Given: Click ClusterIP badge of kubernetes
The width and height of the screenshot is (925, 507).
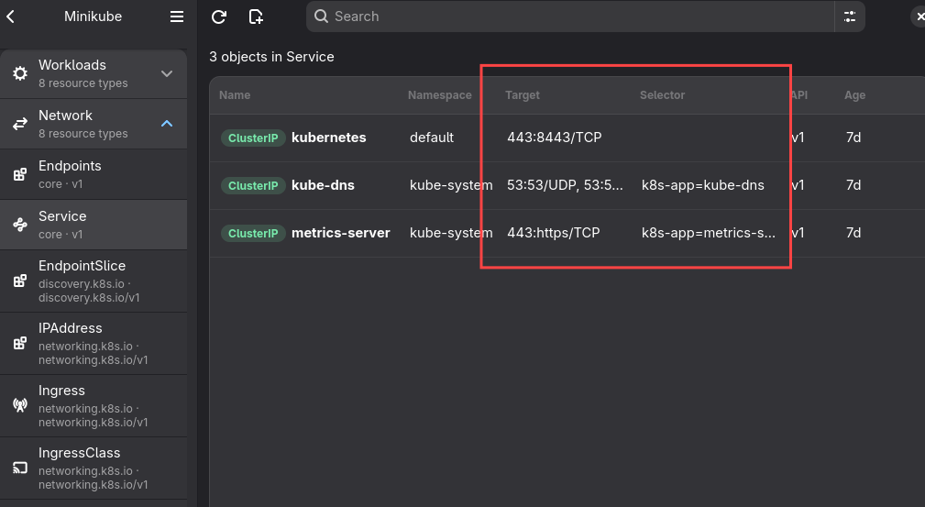Looking at the screenshot, I should click(253, 138).
